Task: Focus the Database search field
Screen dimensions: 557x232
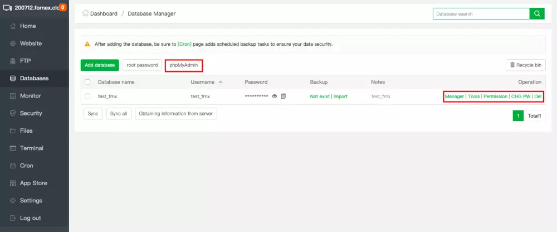Action: 481,14
